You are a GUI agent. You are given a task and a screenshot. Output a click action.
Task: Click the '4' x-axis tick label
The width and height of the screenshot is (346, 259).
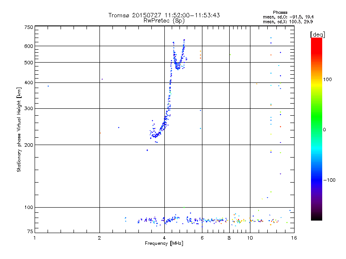coord(164,238)
